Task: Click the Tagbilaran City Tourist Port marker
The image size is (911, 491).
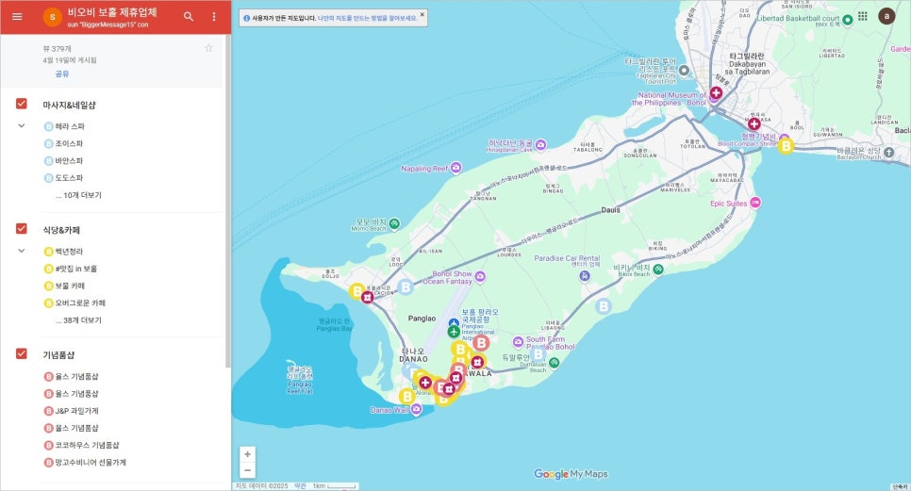Action: pyautogui.click(x=685, y=71)
